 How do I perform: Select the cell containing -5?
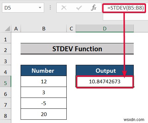[x=43, y=103]
